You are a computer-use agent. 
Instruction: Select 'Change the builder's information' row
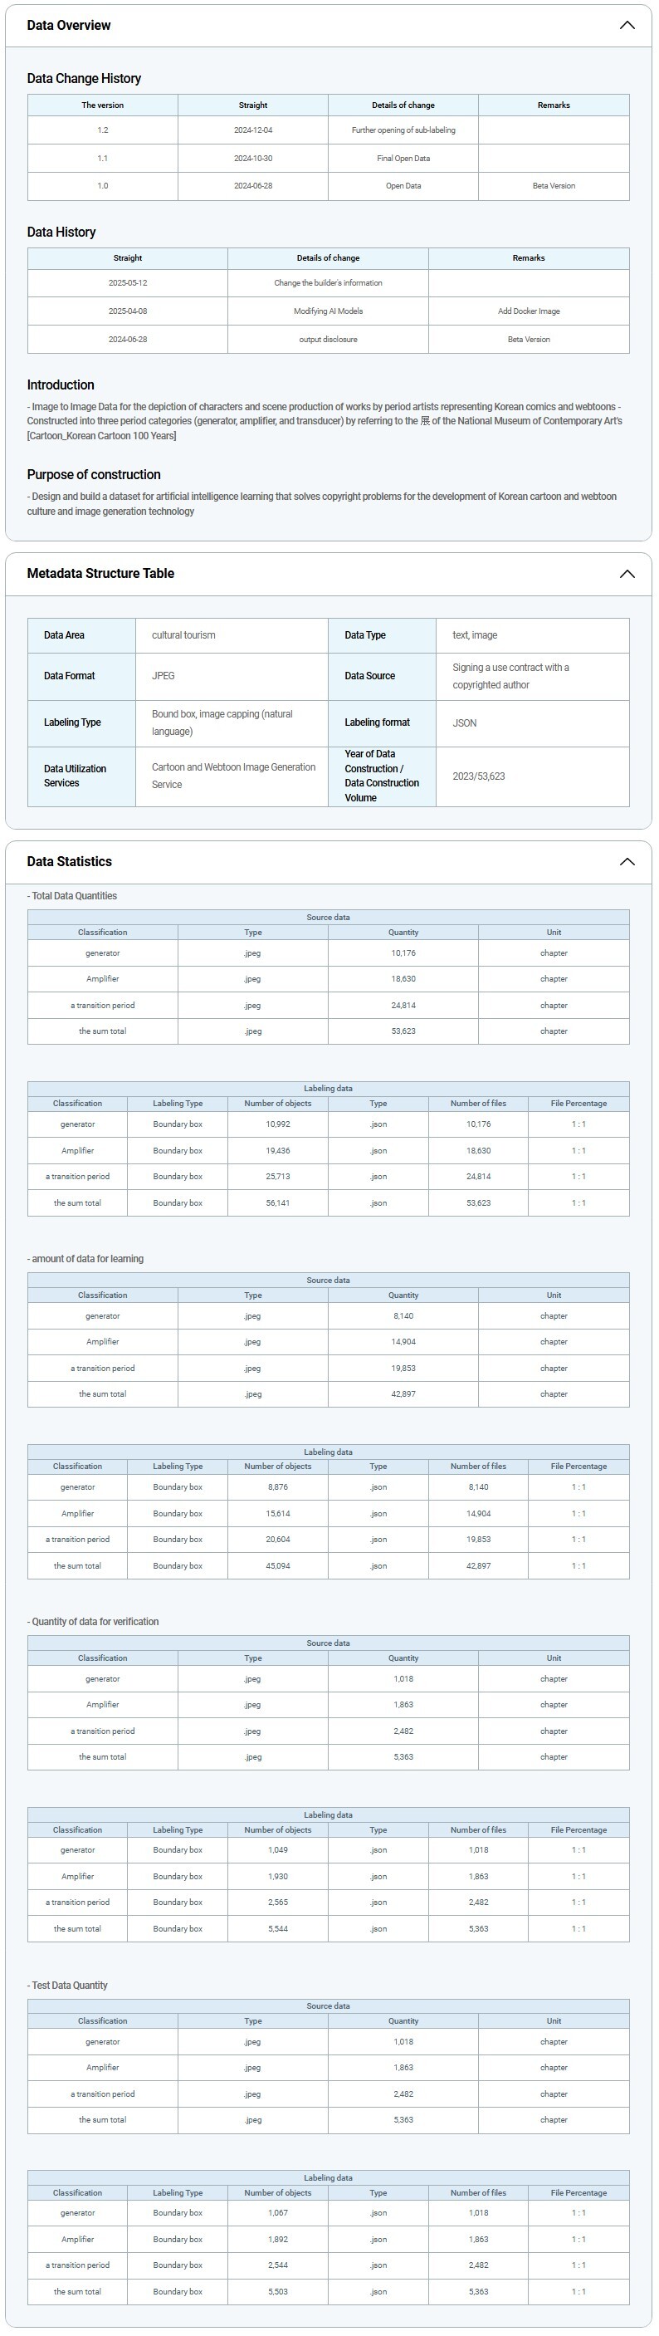(328, 283)
